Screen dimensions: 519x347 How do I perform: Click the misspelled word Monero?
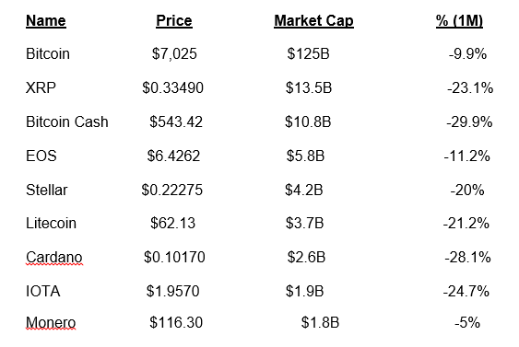(x=51, y=322)
